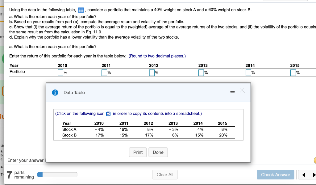Close the Data Table dialog via the X icon

pyautogui.click(x=242, y=90)
